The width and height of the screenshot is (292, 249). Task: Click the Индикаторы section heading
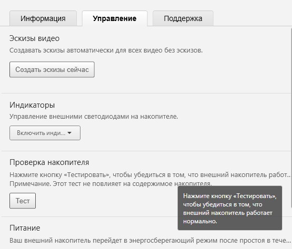click(x=32, y=105)
